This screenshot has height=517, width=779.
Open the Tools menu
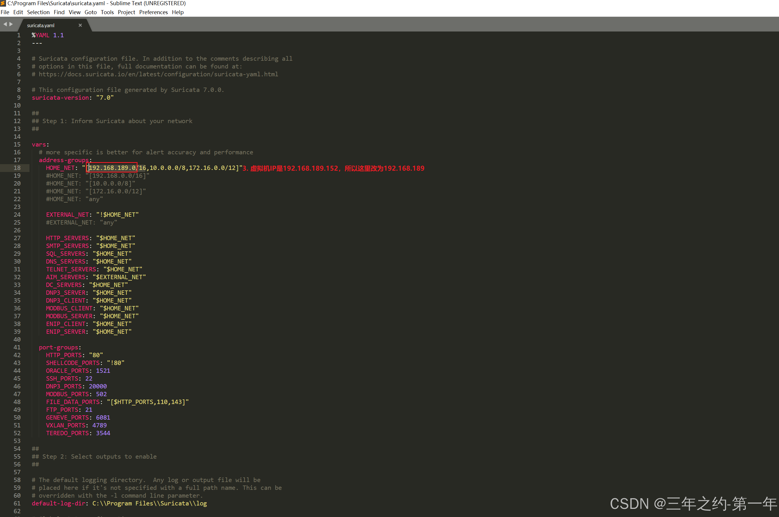107,12
